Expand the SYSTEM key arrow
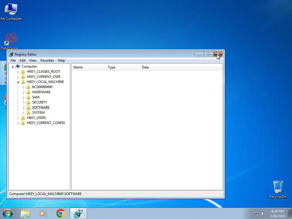This screenshot has height=219, width=292. click(x=23, y=113)
